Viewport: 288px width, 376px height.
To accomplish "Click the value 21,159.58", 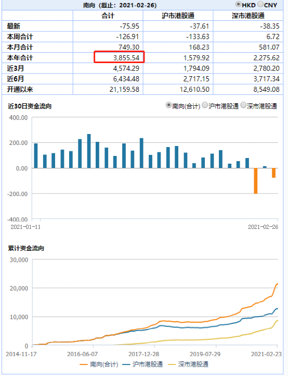I will [x=124, y=89].
